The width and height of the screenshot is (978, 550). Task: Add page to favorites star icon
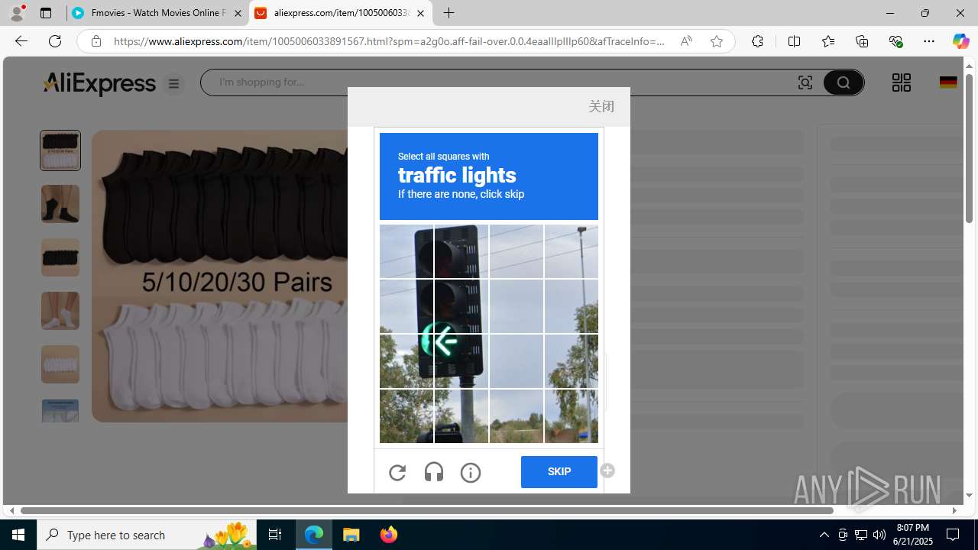coord(717,41)
